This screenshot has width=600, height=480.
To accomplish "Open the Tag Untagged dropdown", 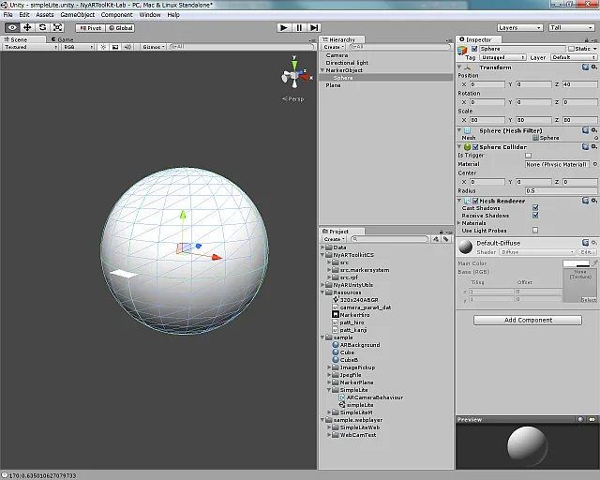I will pyautogui.click(x=502, y=57).
